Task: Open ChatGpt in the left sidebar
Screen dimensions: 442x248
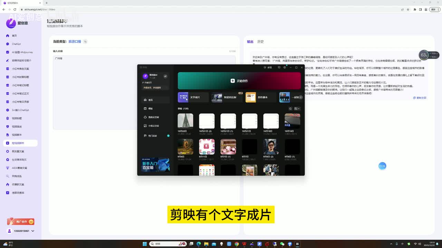Action: (x=16, y=44)
